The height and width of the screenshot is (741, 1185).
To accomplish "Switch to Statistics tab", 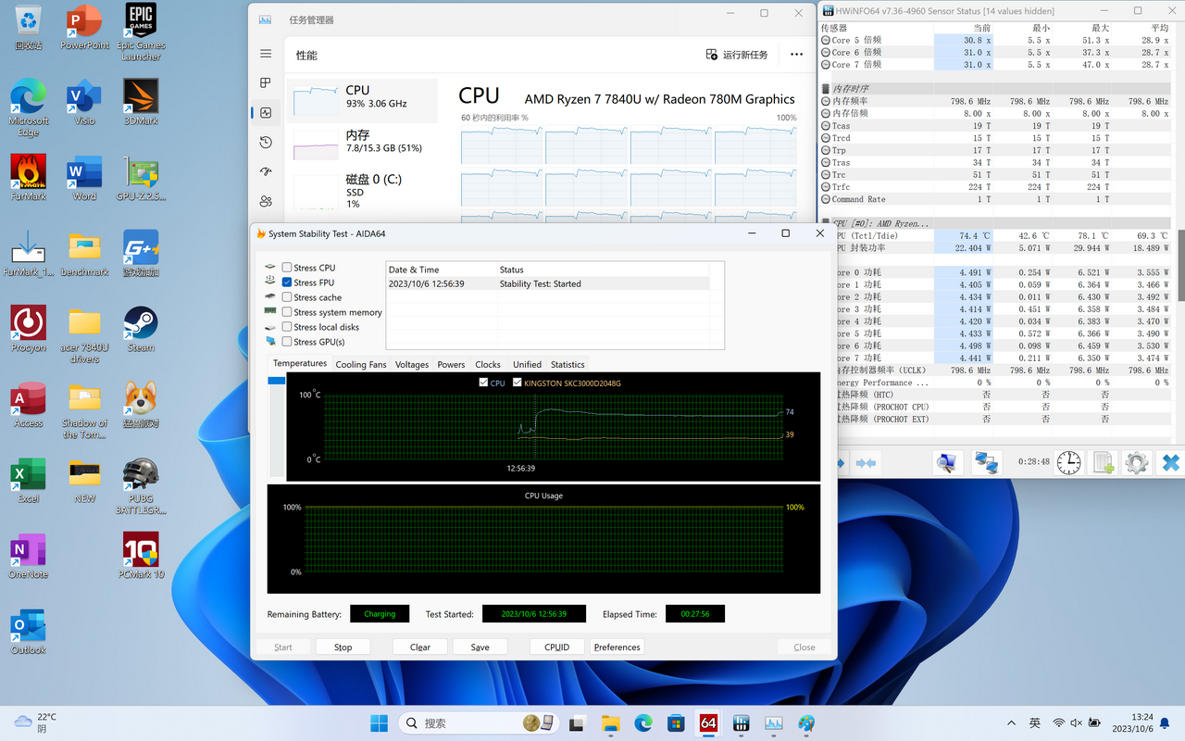I will pyautogui.click(x=568, y=364).
